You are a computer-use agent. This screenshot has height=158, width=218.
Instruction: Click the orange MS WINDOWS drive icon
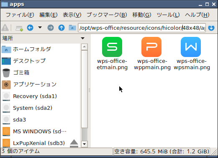[6, 132]
